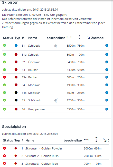
Task: Click snow cannon icon for S5 Schöneck
Action: coord(56,101)
